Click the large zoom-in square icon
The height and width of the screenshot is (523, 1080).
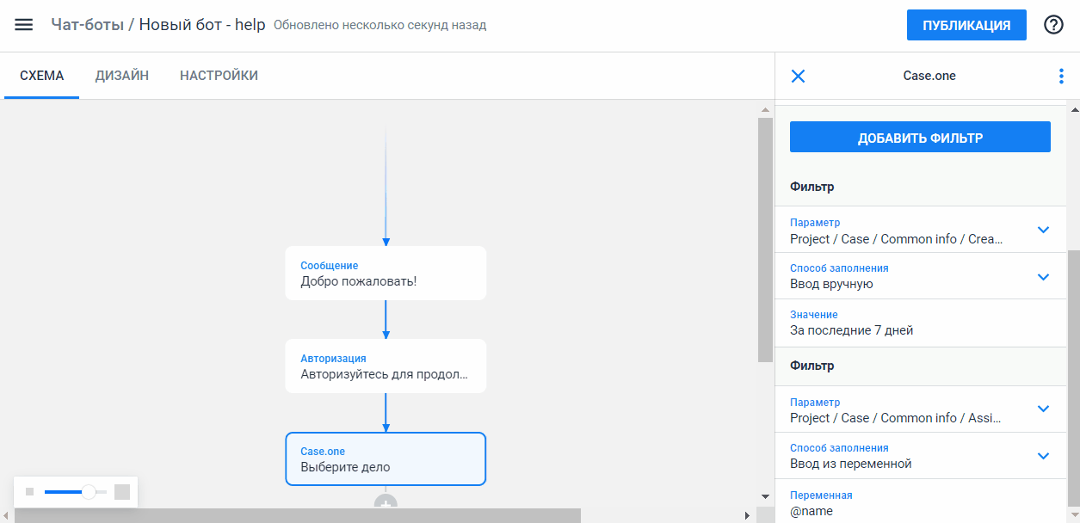[122, 492]
